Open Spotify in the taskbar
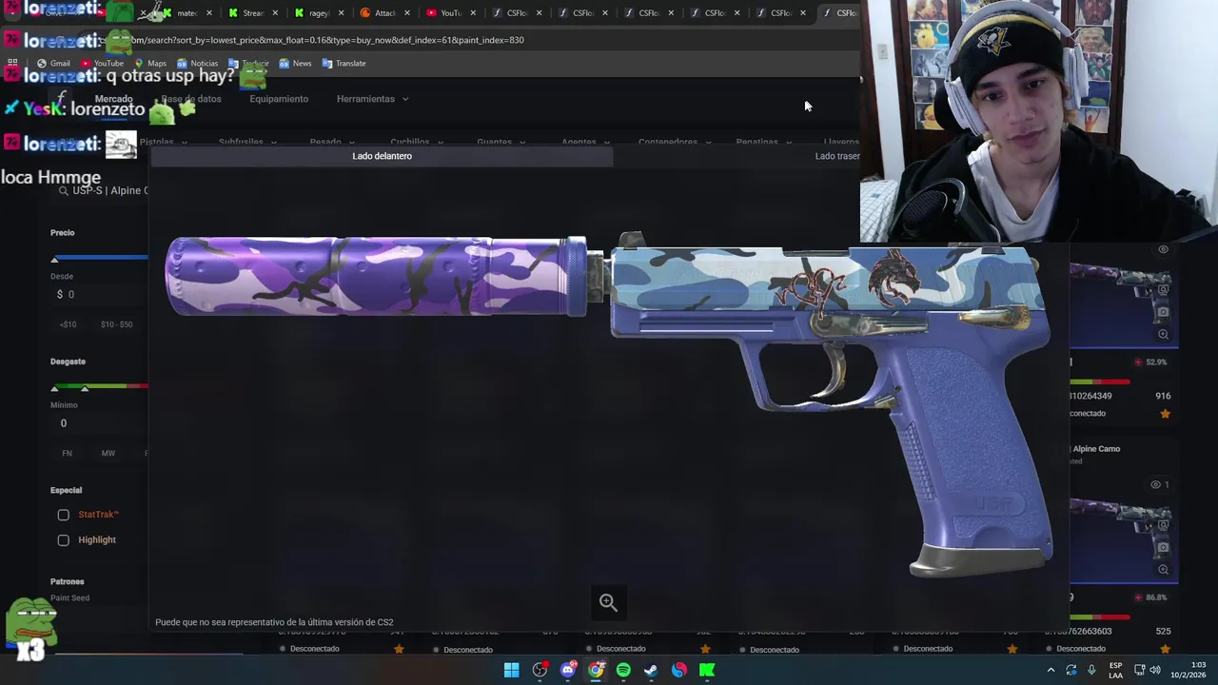 pos(623,671)
